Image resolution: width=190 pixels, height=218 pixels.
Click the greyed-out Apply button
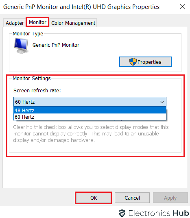coord(170,198)
